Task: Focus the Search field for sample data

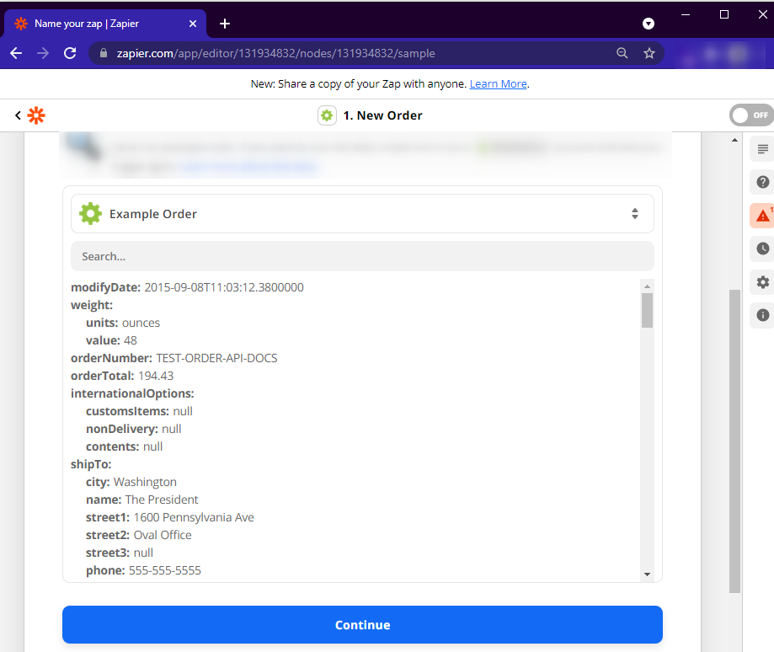Action: 362,256
